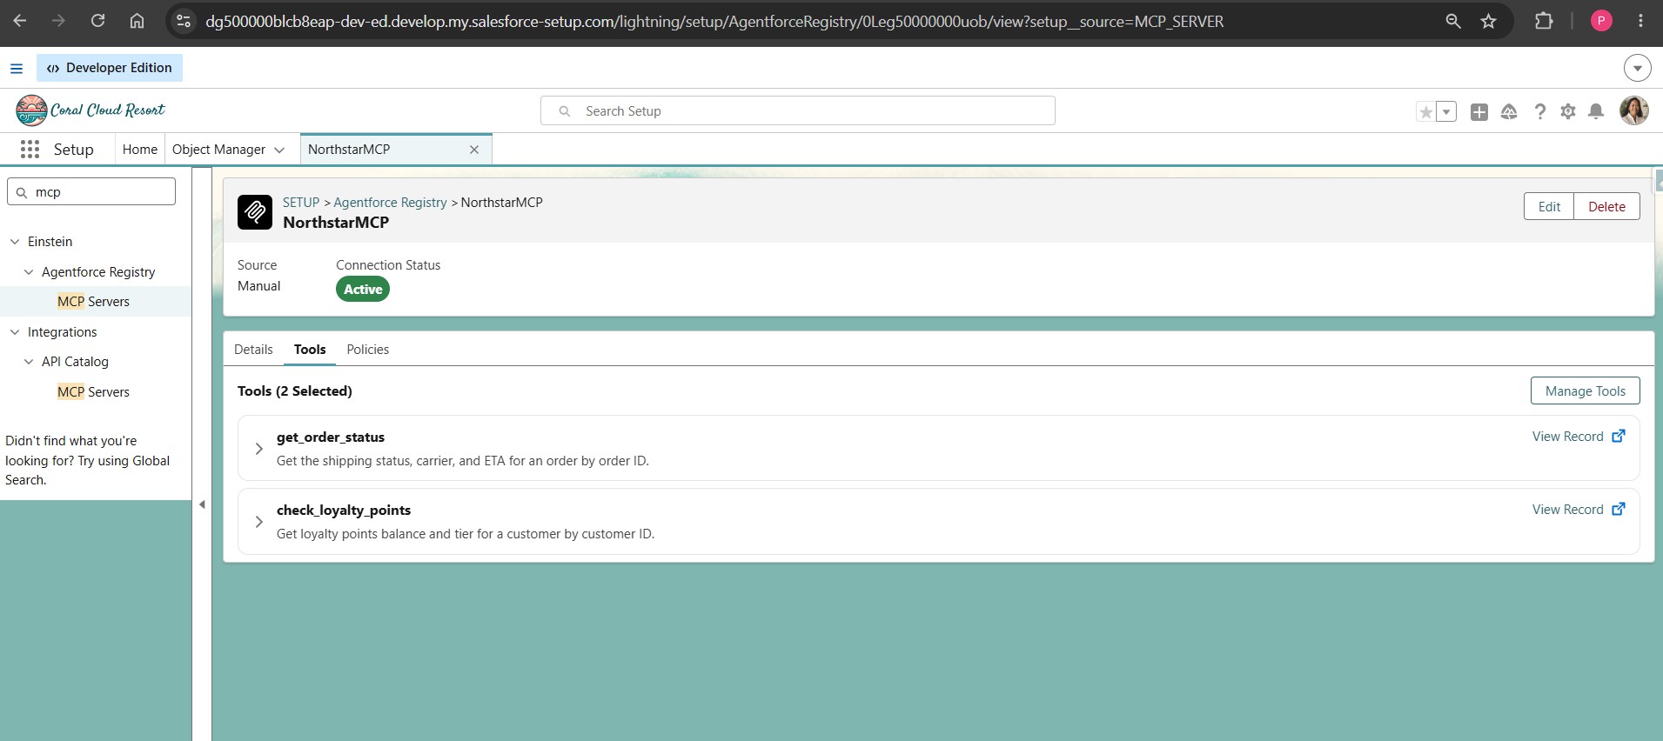Open the user profile avatar

tap(1633, 110)
